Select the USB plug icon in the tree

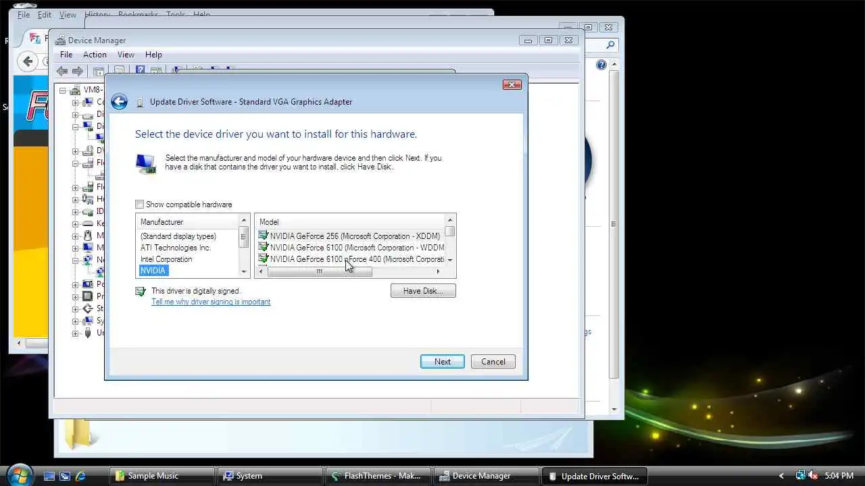tap(88, 333)
